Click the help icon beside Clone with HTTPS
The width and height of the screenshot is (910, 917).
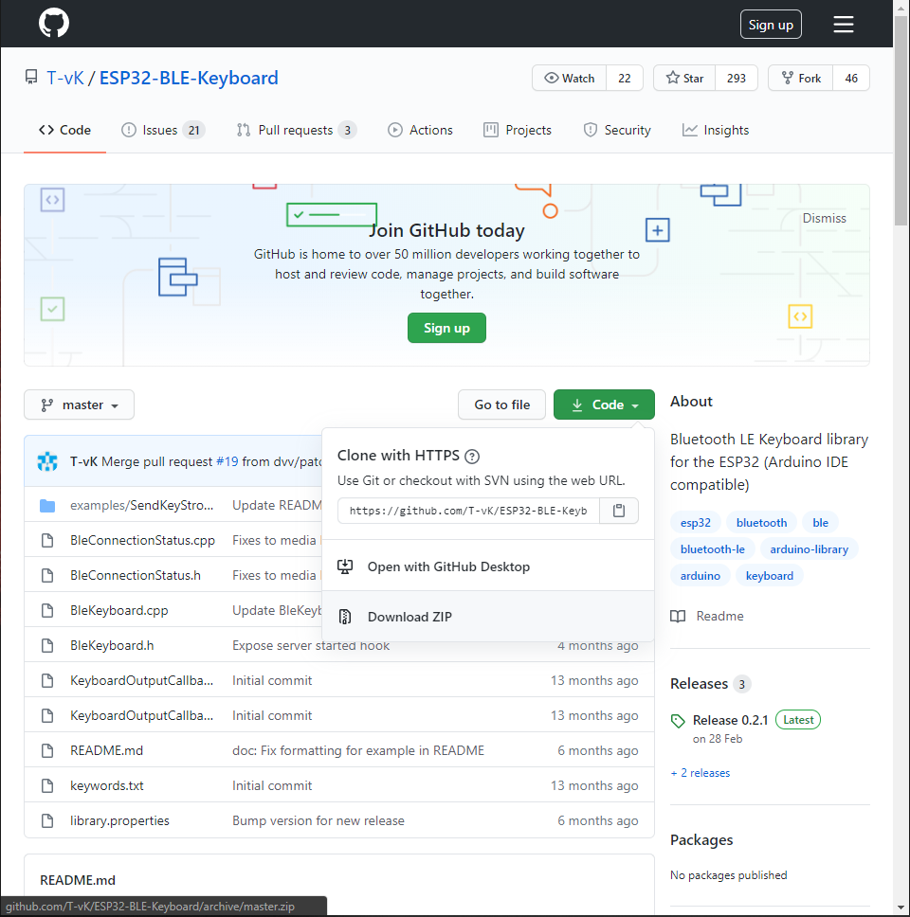point(472,457)
